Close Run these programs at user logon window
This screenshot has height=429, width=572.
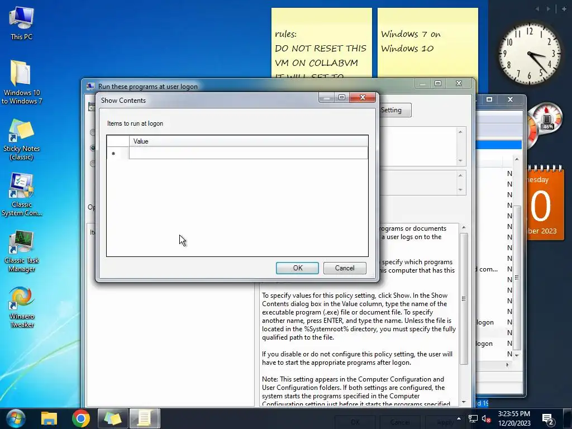click(459, 84)
